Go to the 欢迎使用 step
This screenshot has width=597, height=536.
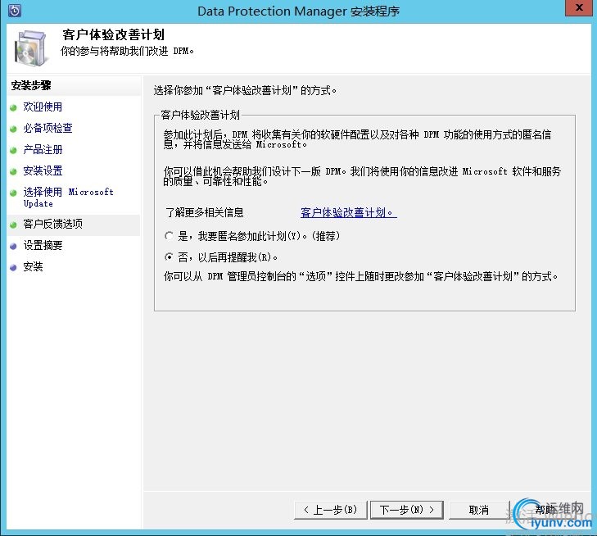click(x=43, y=107)
